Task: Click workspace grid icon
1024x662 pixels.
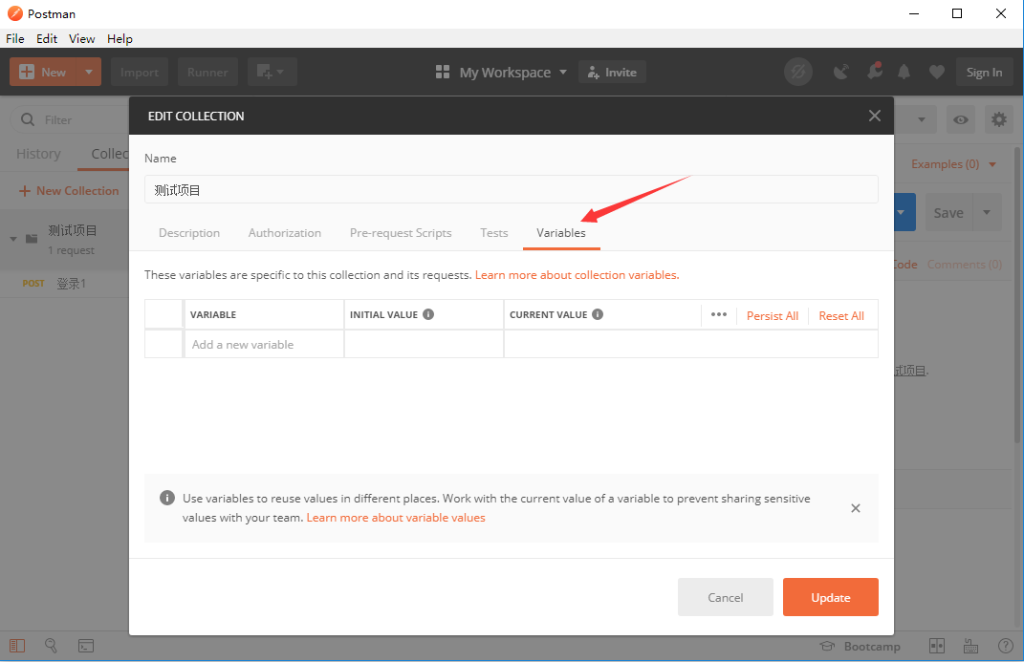Action: point(442,72)
